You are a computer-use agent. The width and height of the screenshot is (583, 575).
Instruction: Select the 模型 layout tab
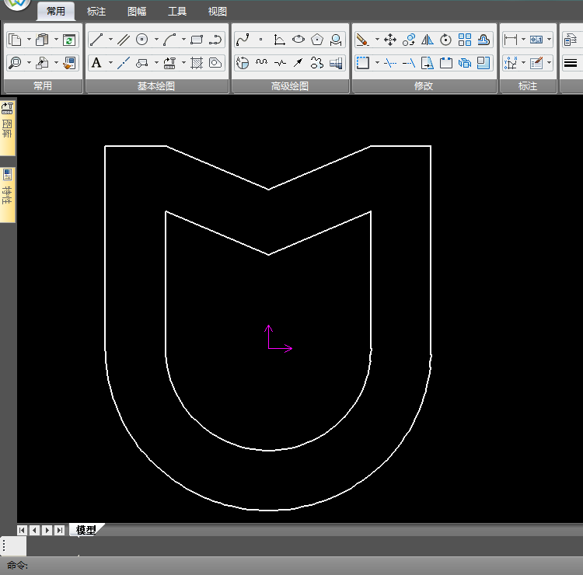tap(86, 530)
